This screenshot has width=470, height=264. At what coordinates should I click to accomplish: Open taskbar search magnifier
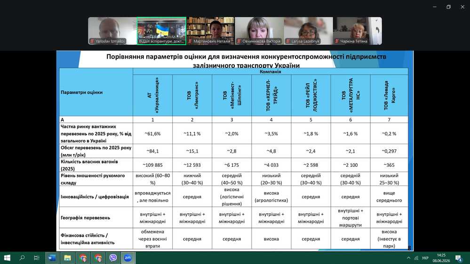click(22, 258)
